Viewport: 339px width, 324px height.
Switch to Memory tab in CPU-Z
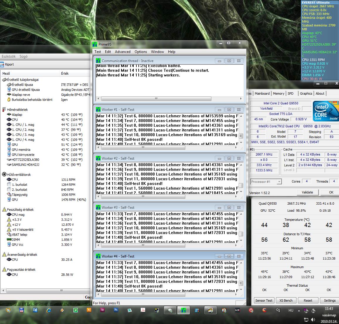[279, 93]
